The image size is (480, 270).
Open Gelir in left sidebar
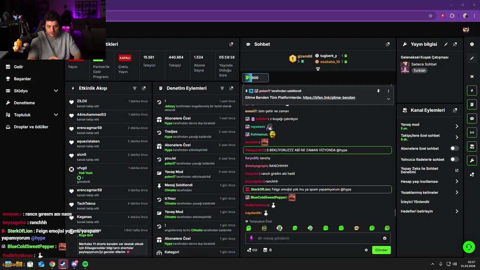(18, 67)
